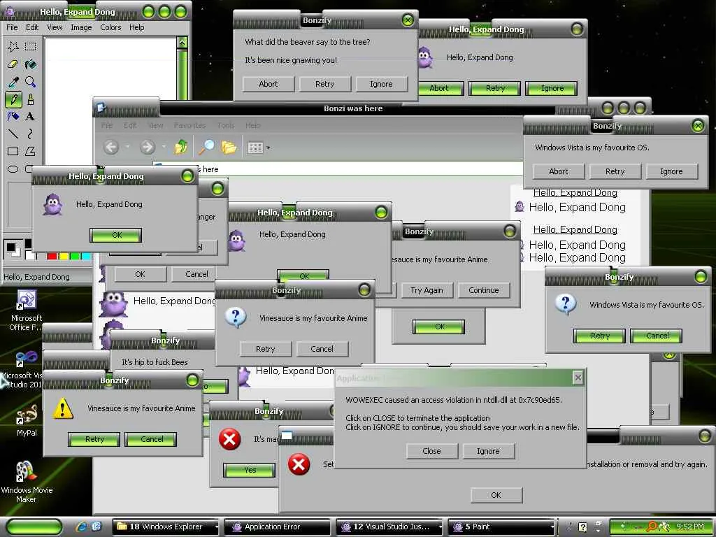Screen dimensions: 716x537
Task: Select the Polygon shape tool in Paint
Action: pos(31,151)
